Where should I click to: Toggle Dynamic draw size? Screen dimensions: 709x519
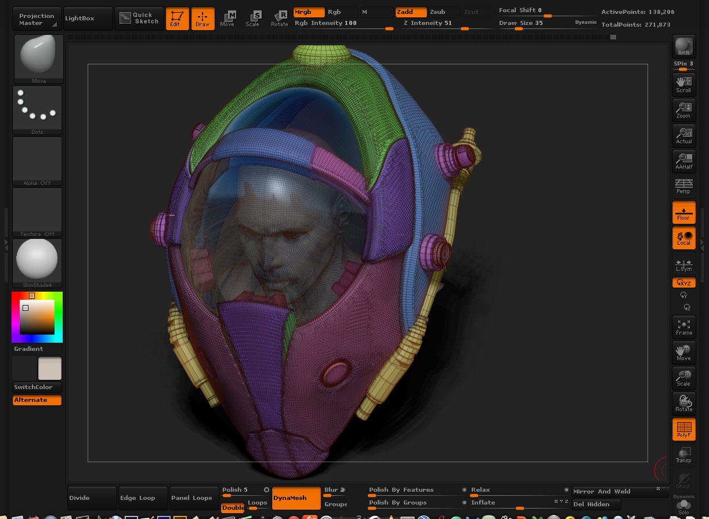click(585, 23)
